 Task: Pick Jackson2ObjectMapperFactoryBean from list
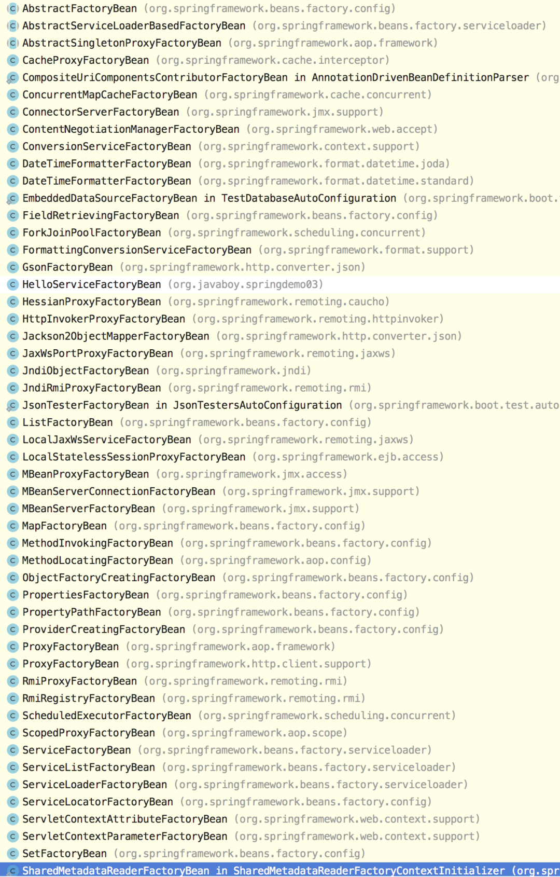[x=280, y=336]
